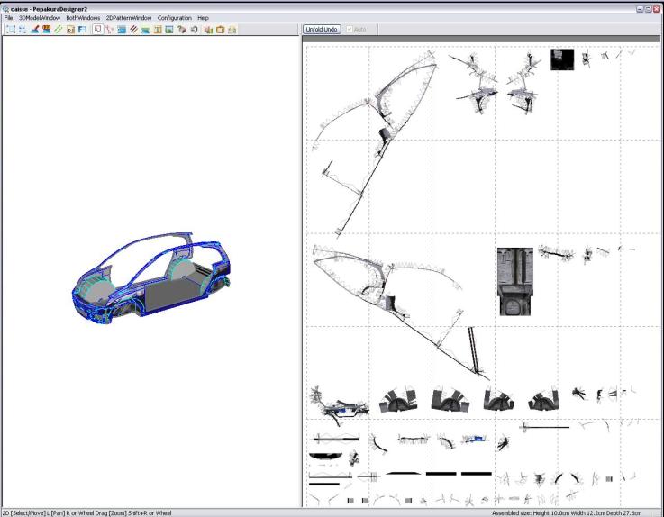Click the red branching edge toolbar icon
664x517 pixels.
click(x=110, y=29)
